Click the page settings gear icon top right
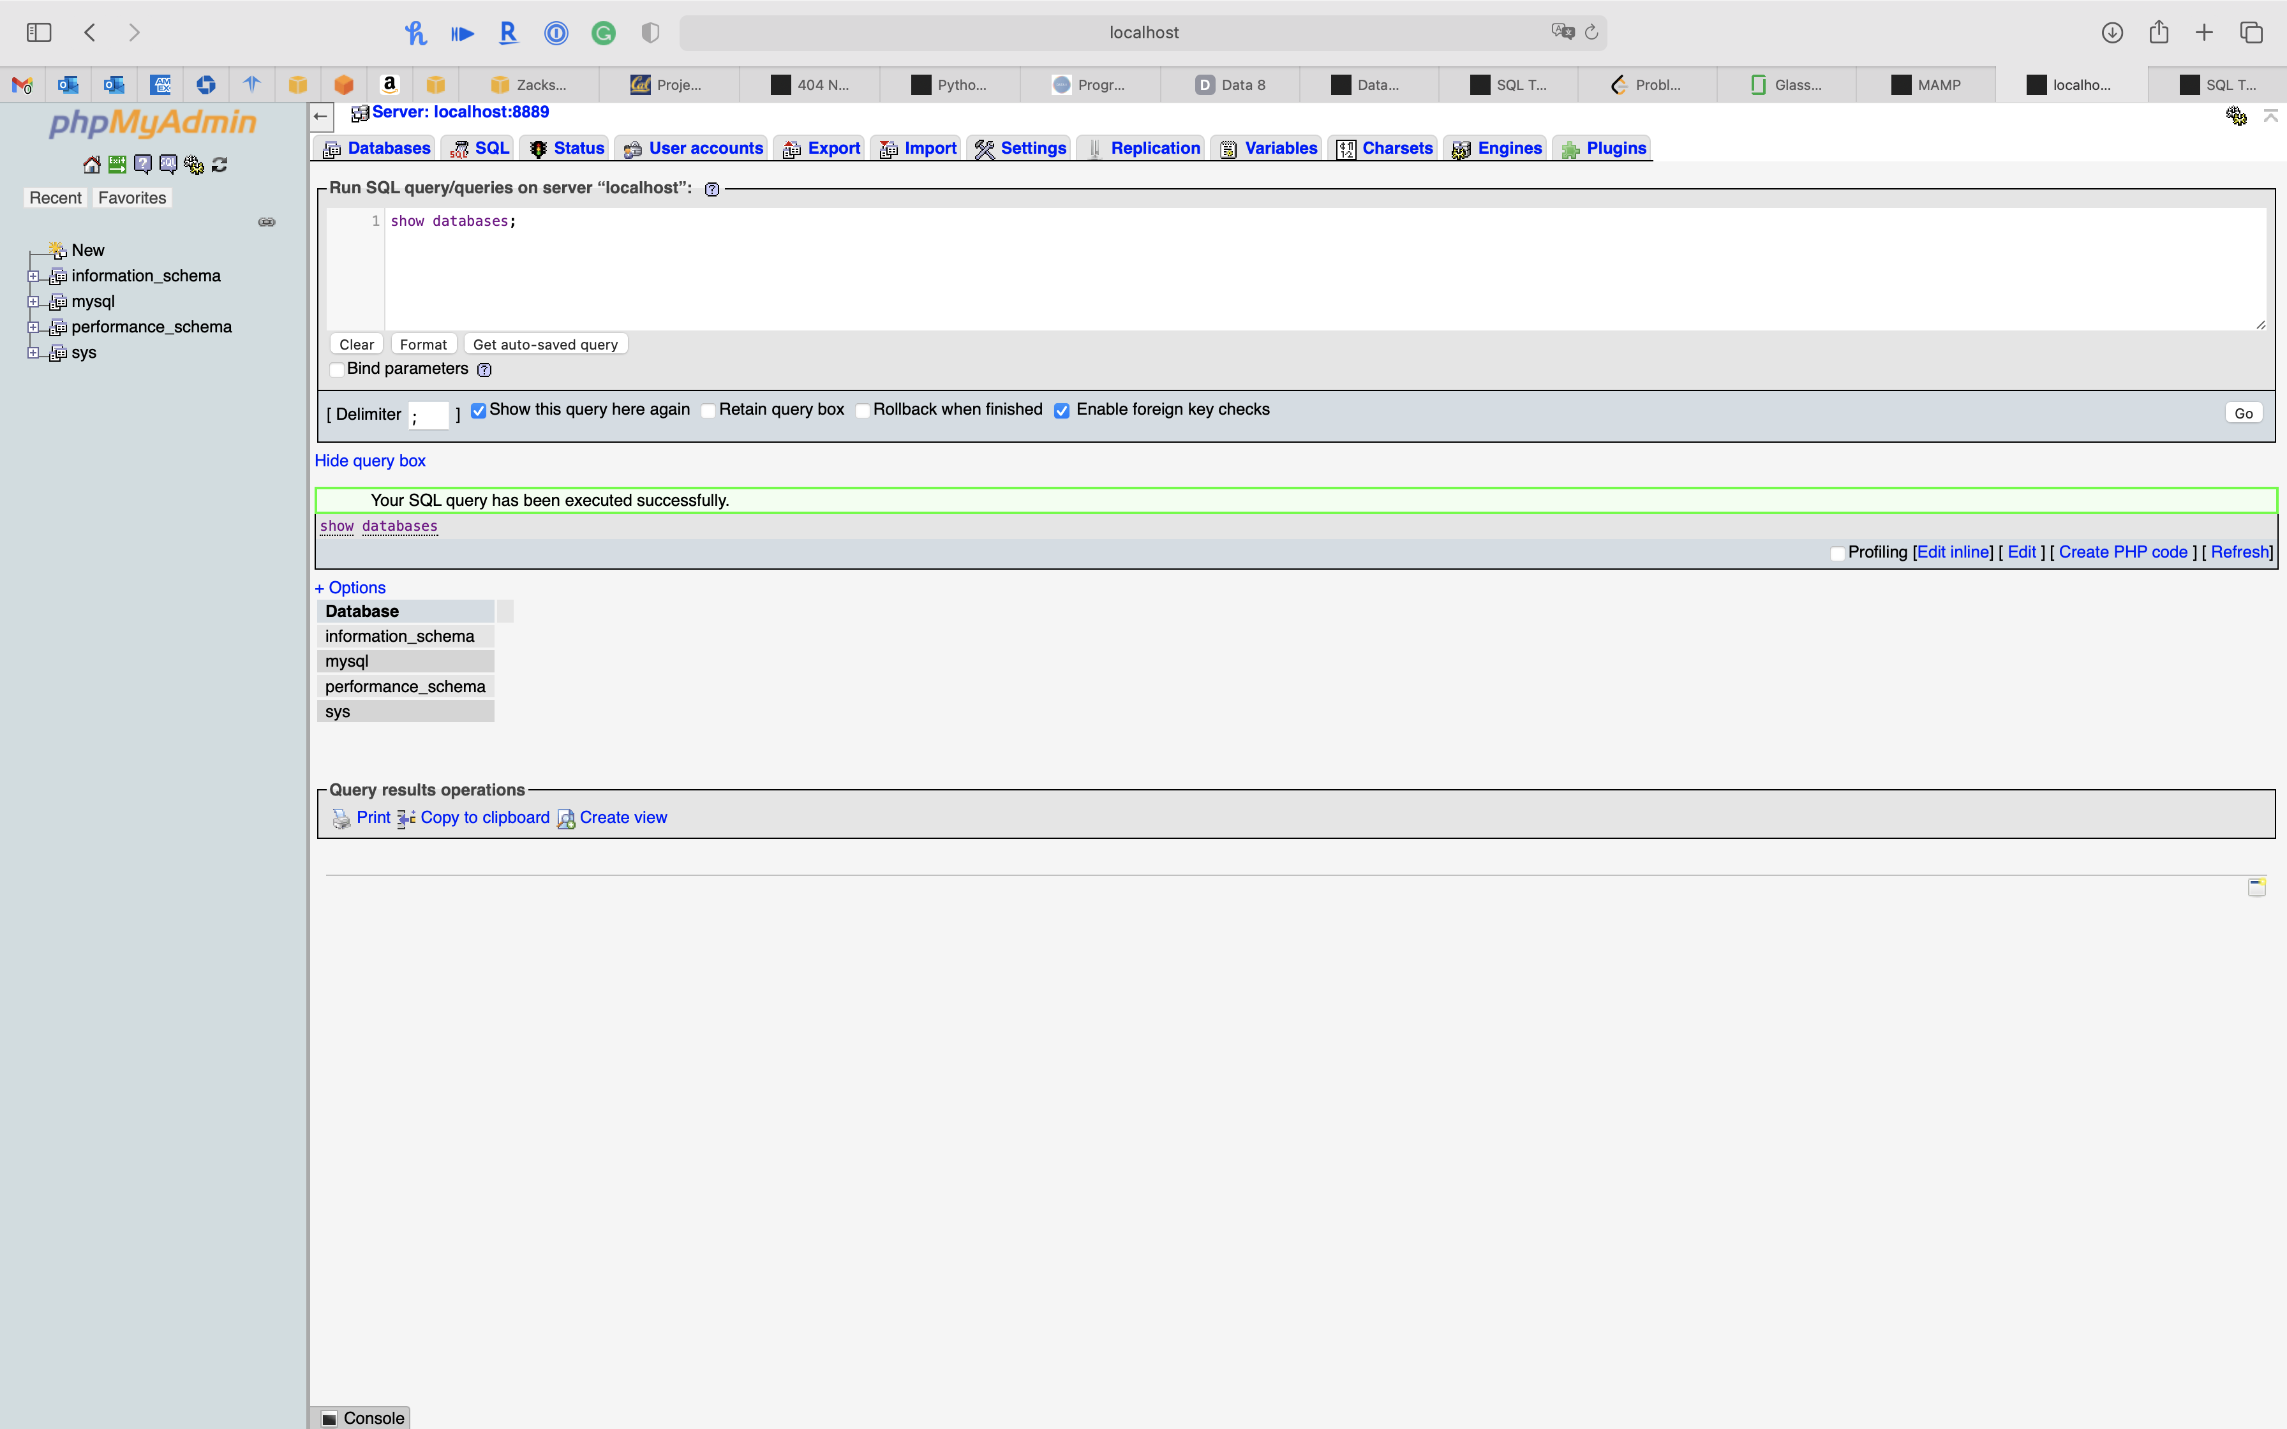 coord(2236,115)
